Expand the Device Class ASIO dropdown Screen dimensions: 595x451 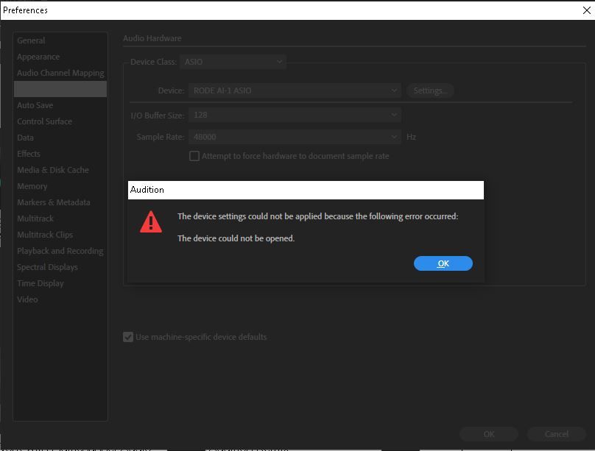click(233, 62)
